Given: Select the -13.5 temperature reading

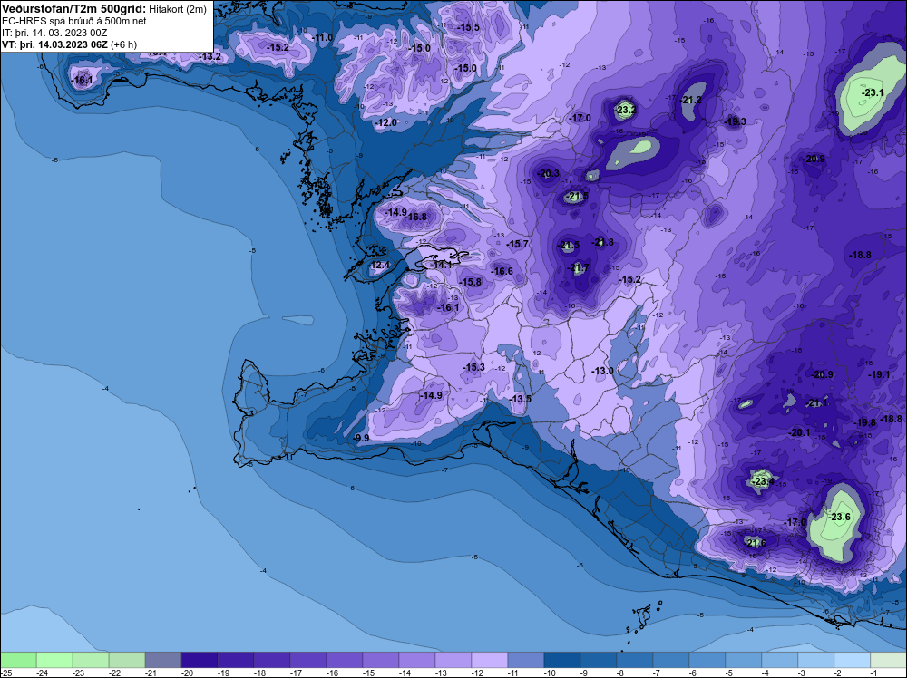Looking at the screenshot, I should (x=521, y=399).
